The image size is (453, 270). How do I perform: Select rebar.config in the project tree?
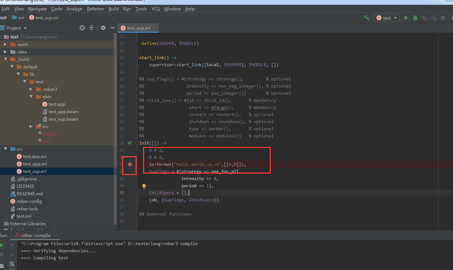pyautogui.click(x=29, y=201)
